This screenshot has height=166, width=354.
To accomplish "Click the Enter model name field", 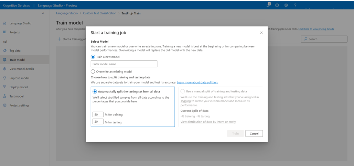I will point(124,64).
